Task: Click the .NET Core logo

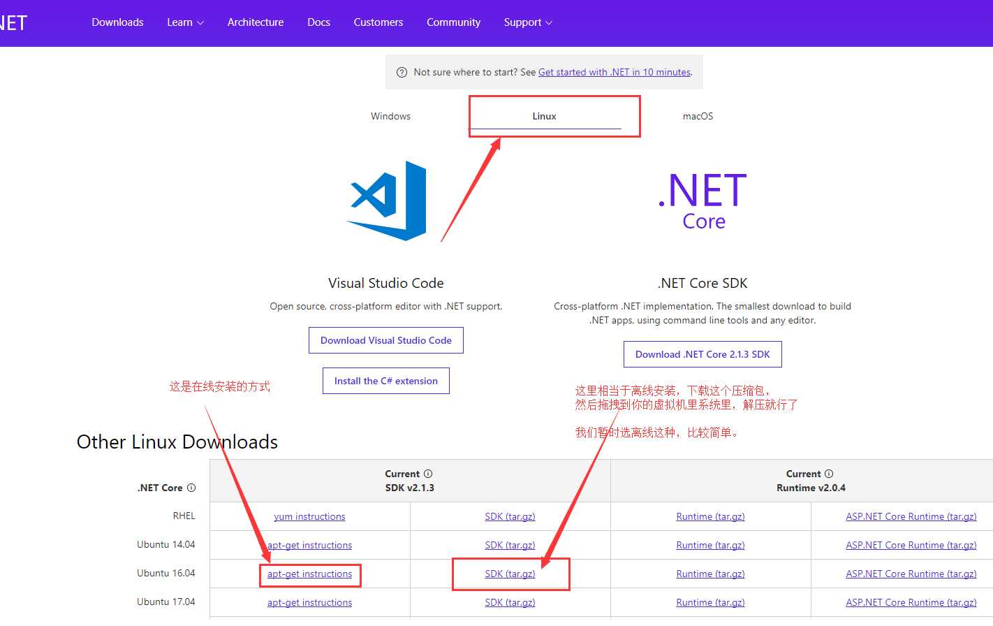Action: coord(703,201)
